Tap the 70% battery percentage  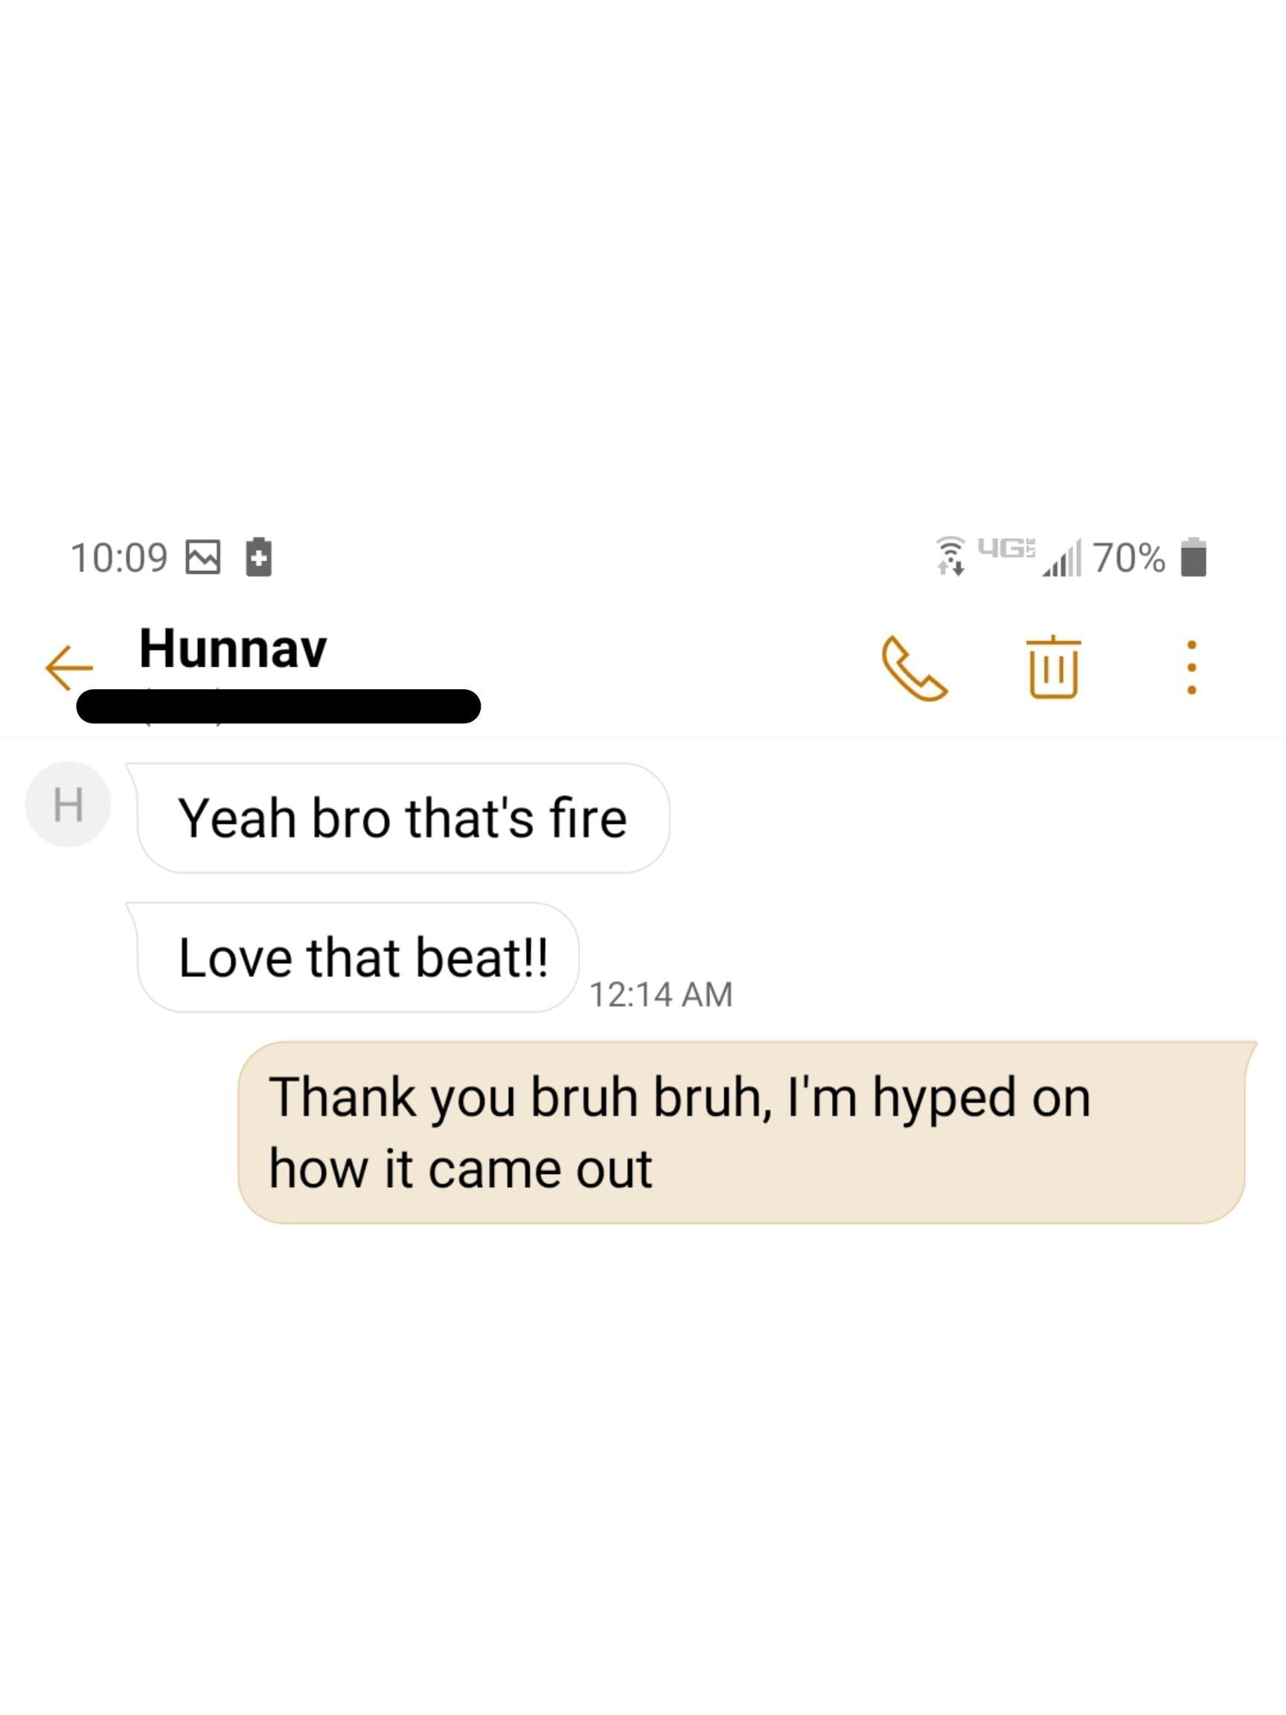[x=1129, y=558]
